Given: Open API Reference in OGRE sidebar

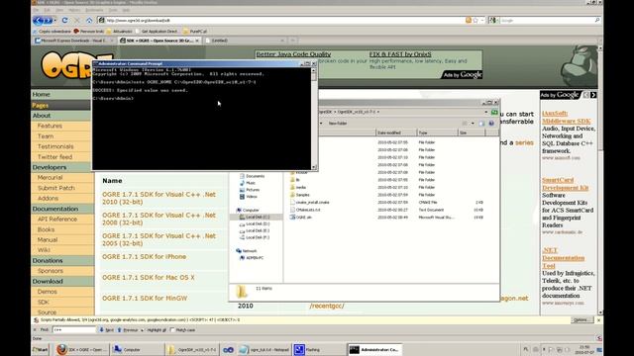Looking at the screenshot, I should point(57,220).
